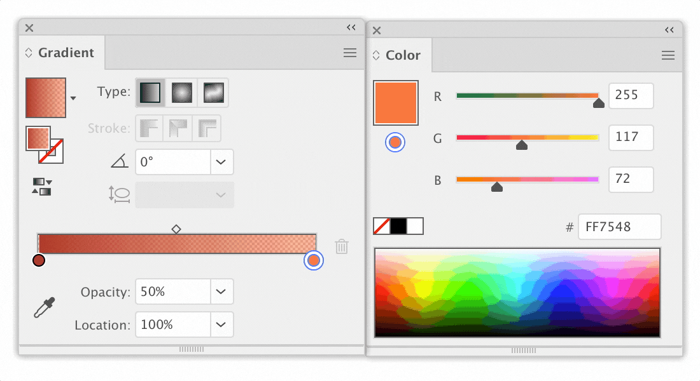Open the gradient preset dropdown
The image size is (700, 381).
coord(74,98)
